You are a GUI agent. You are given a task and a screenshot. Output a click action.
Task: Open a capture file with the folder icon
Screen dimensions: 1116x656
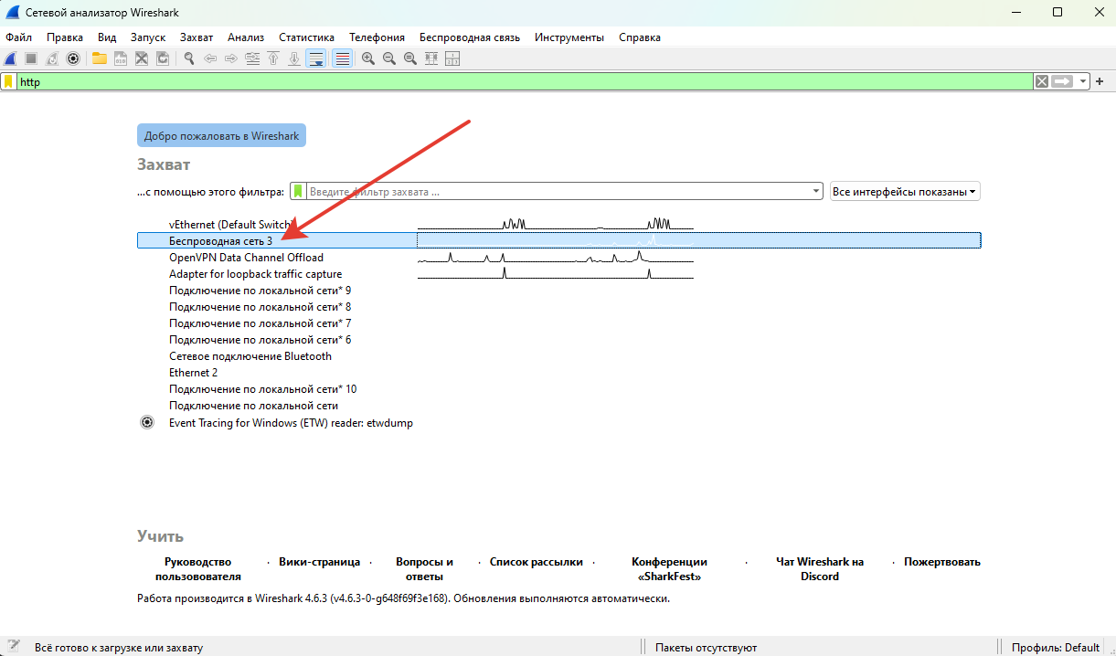pyautogui.click(x=99, y=58)
